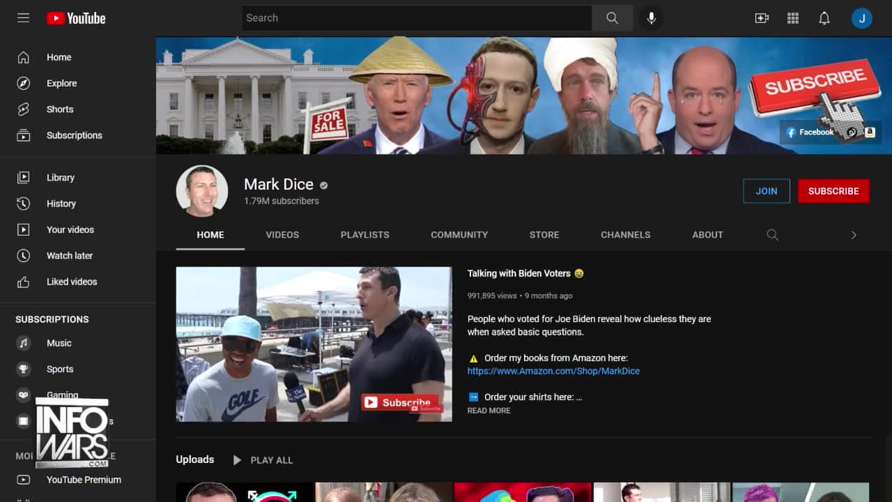The height and width of the screenshot is (502, 892).
Task: Open Talking with Biden Voters title
Action: [x=525, y=273]
